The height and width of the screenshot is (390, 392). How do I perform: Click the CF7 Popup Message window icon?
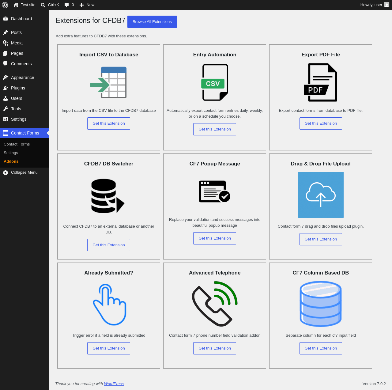click(x=215, y=191)
